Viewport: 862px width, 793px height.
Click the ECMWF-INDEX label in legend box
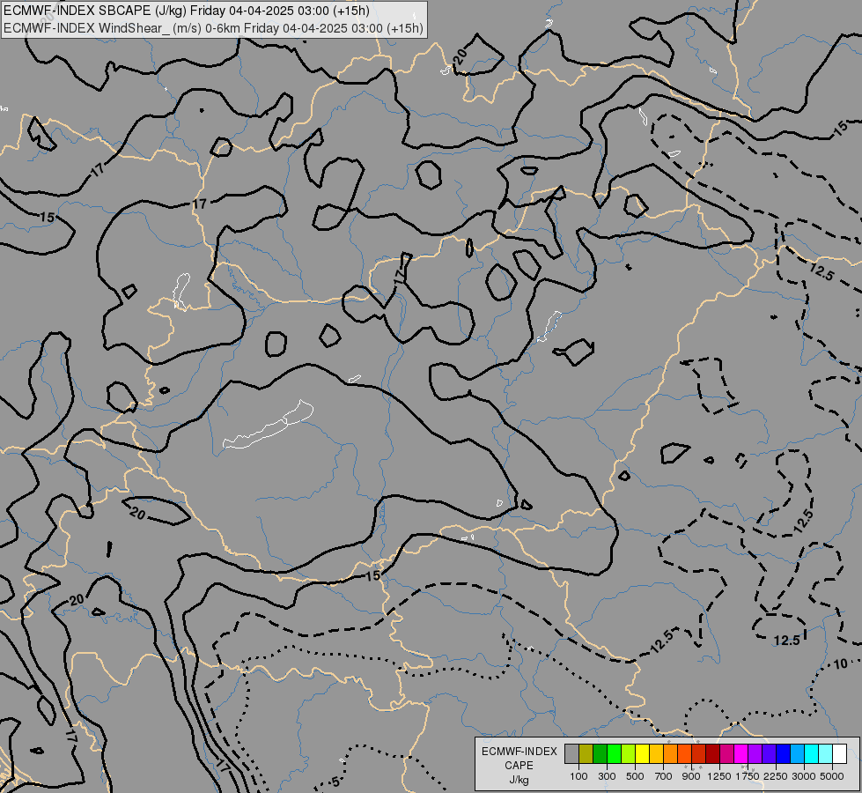pos(519,752)
